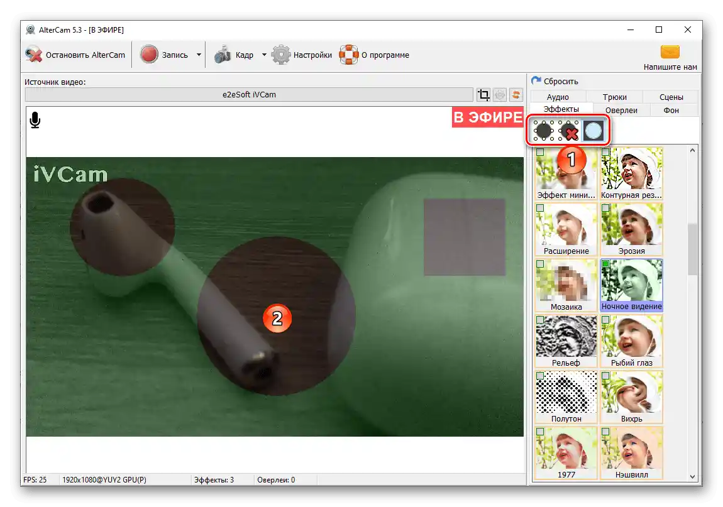Enable the Мозаика effect checkbox
This screenshot has height=507, width=723.
541,264
